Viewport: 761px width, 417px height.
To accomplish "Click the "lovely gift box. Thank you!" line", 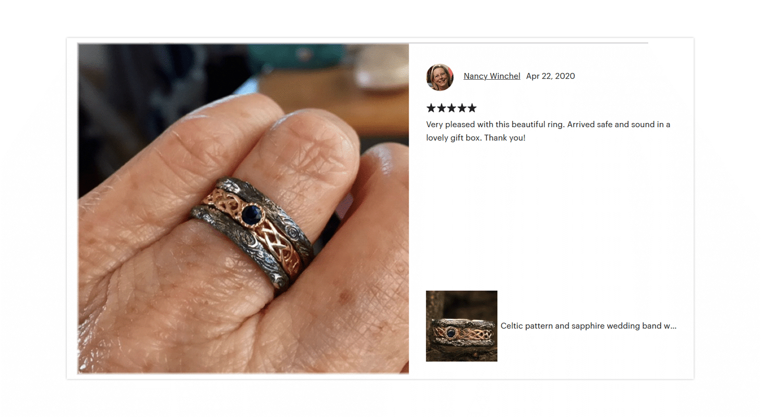I will pyautogui.click(x=475, y=139).
